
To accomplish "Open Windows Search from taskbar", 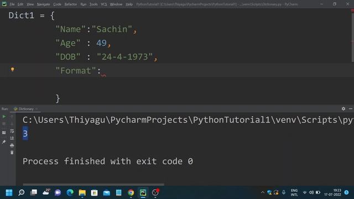I will [x=21, y=192].
